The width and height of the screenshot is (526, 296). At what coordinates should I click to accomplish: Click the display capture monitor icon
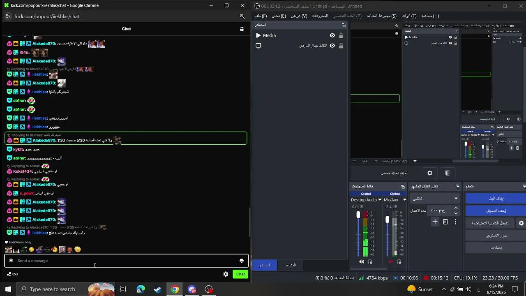coord(258,46)
